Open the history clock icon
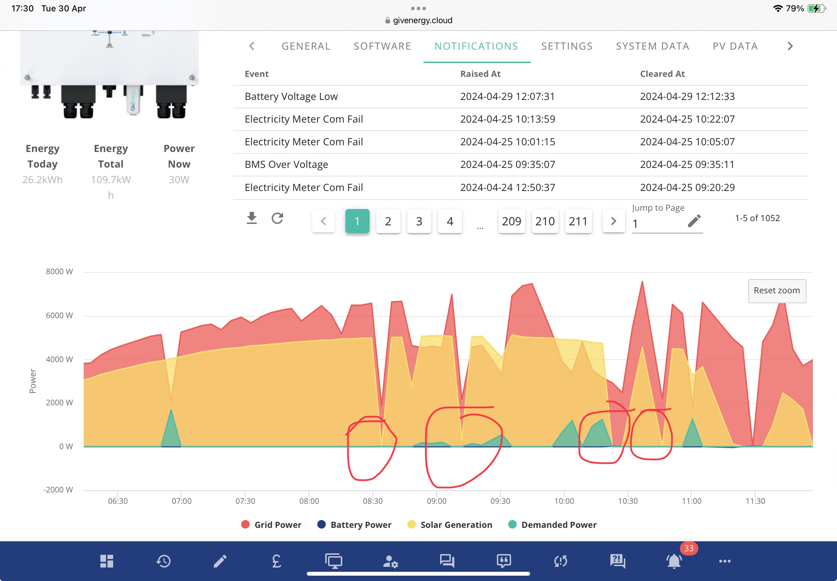The height and width of the screenshot is (581, 837). pyautogui.click(x=163, y=561)
